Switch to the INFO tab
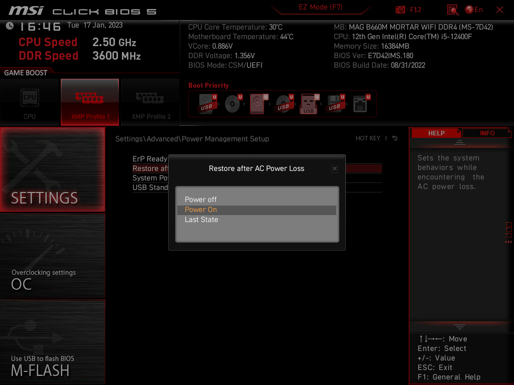The image size is (514, 385). click(x=487, y=133)
